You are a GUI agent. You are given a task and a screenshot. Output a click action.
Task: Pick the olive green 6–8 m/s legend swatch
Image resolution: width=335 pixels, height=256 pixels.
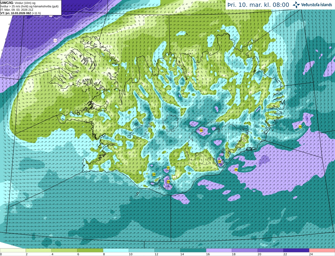[90, 250]
